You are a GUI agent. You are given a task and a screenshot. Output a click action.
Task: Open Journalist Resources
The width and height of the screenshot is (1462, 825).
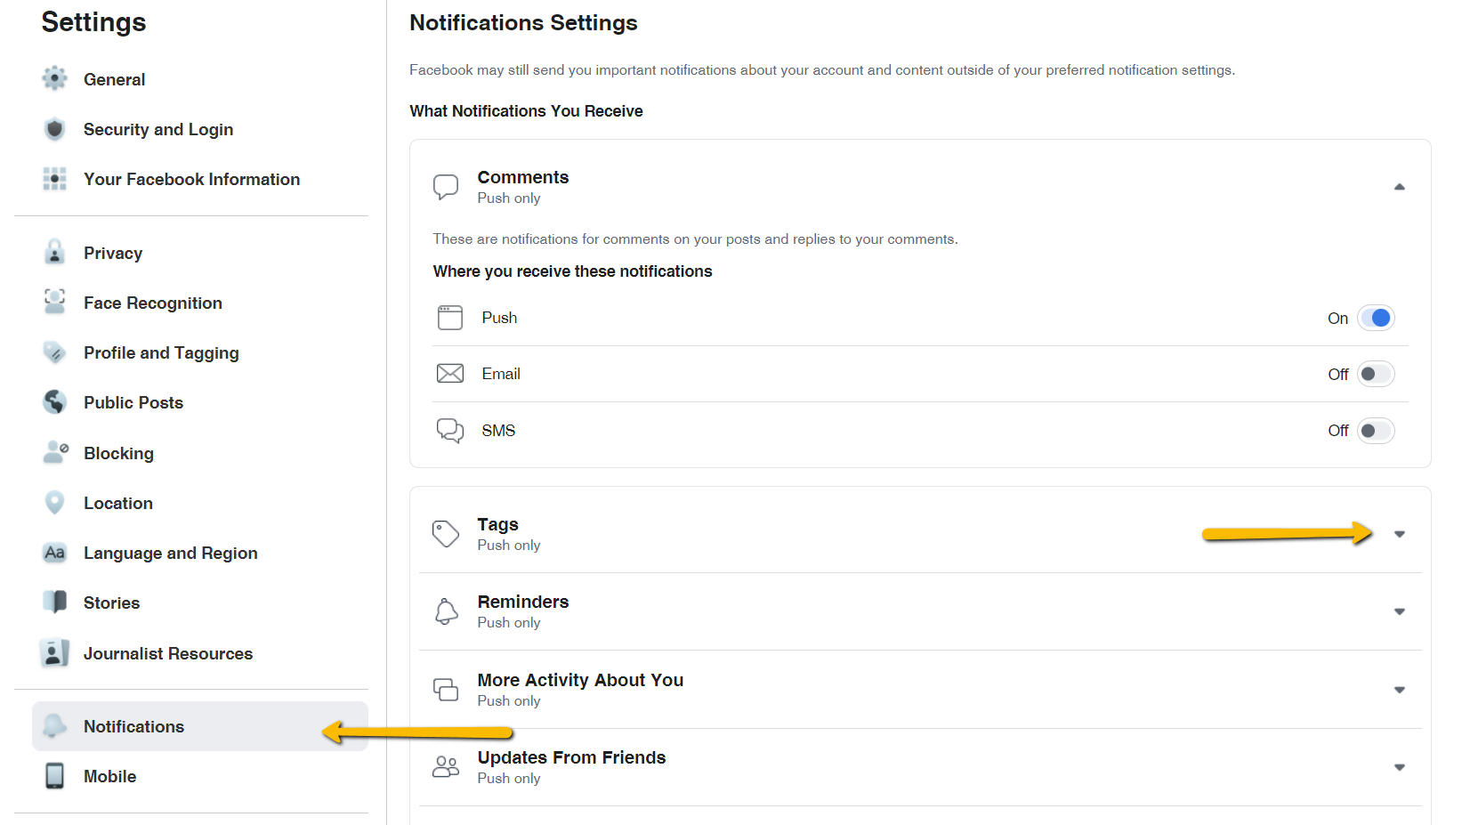167,652
